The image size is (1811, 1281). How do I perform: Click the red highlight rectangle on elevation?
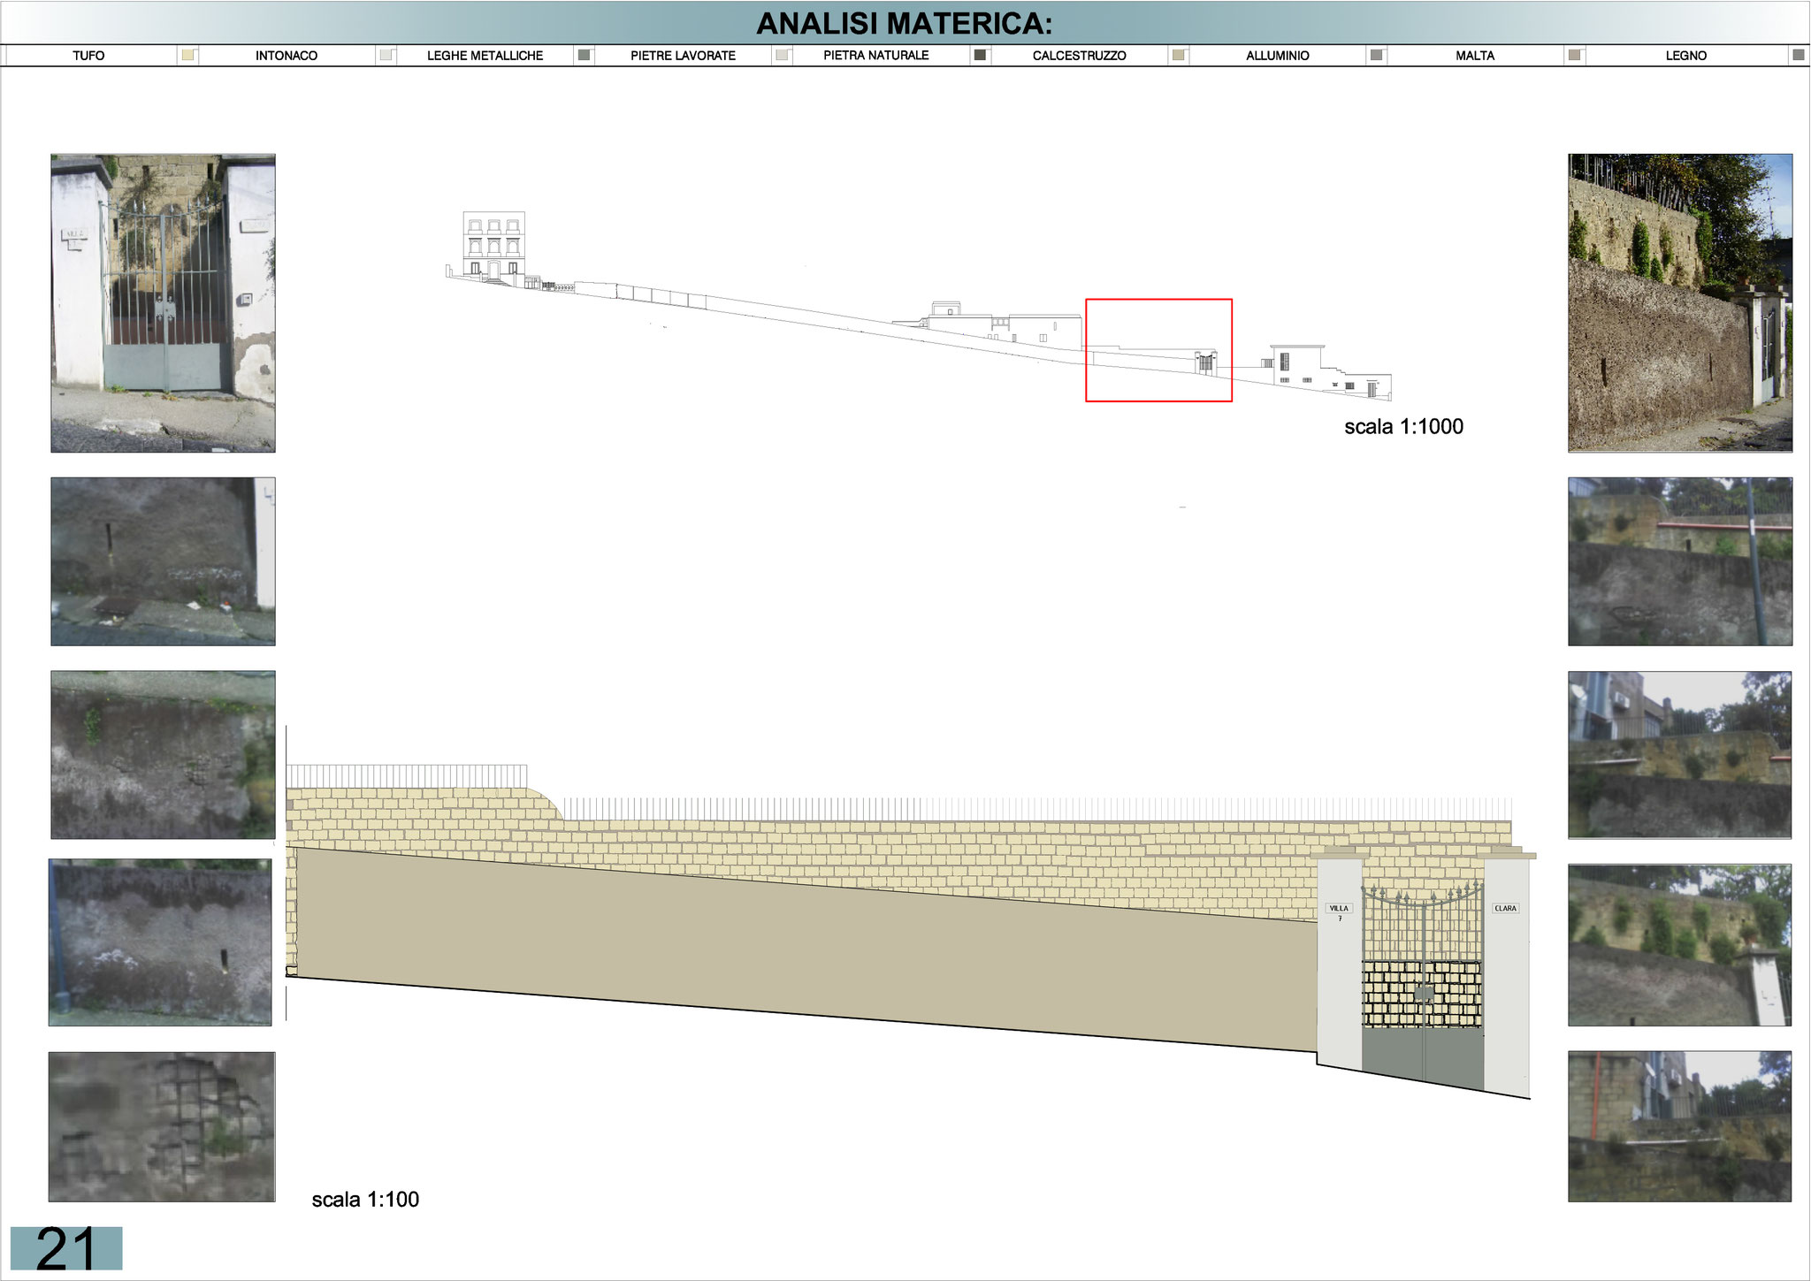click(x=1158, y=350)
